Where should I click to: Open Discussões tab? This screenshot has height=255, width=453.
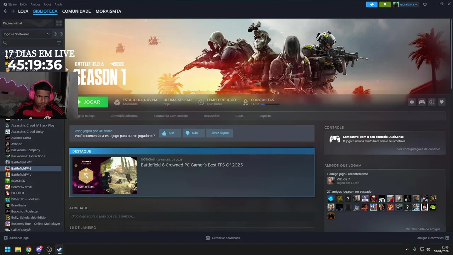[x=212, y=116]
